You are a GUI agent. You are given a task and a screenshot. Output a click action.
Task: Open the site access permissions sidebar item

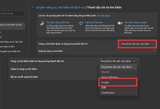[10, 51]
